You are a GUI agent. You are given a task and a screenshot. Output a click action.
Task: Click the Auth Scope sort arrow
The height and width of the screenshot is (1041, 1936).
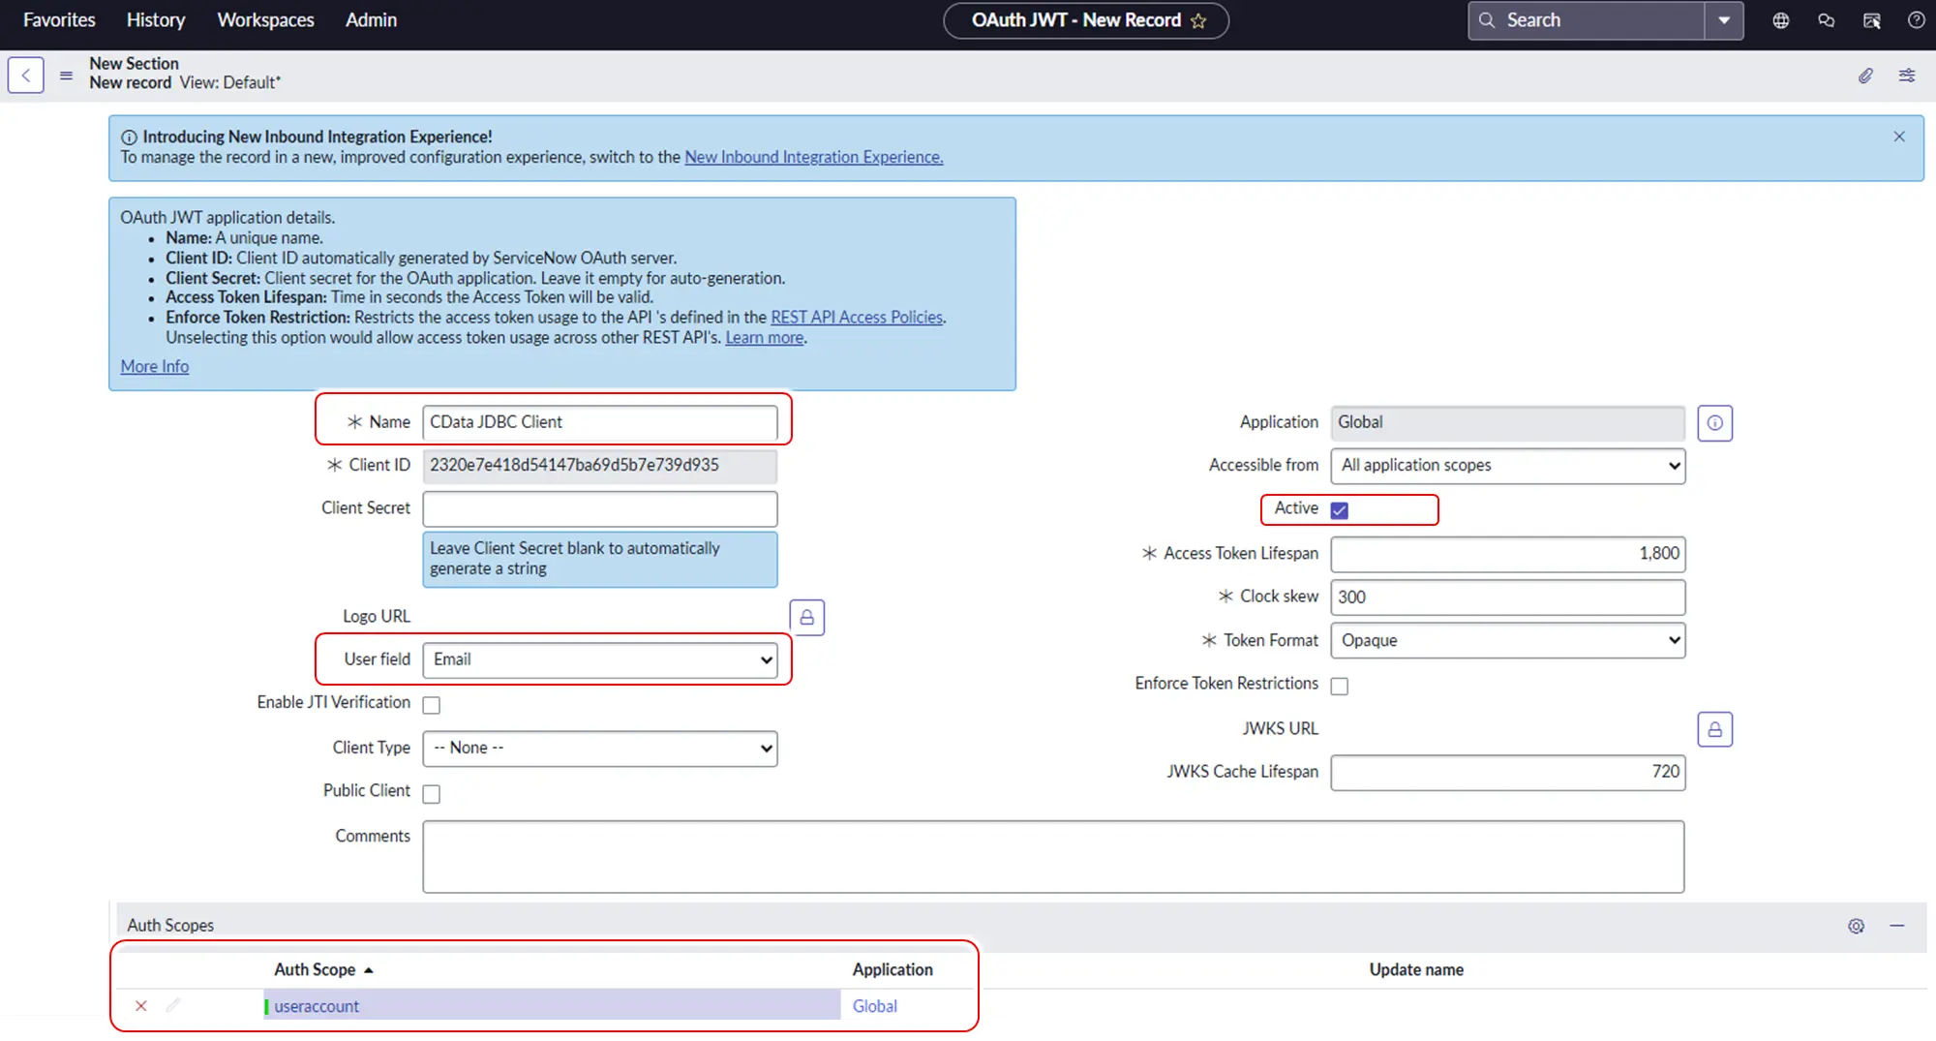(x=369, y=970)
